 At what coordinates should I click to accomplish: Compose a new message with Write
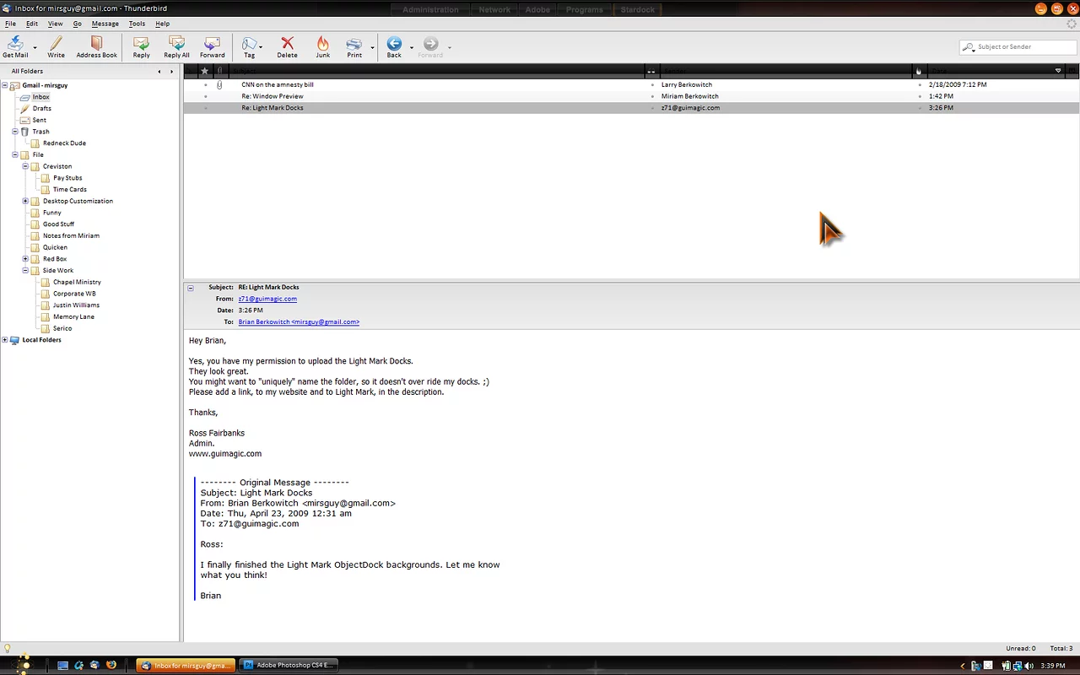click(x=56, y=46)
